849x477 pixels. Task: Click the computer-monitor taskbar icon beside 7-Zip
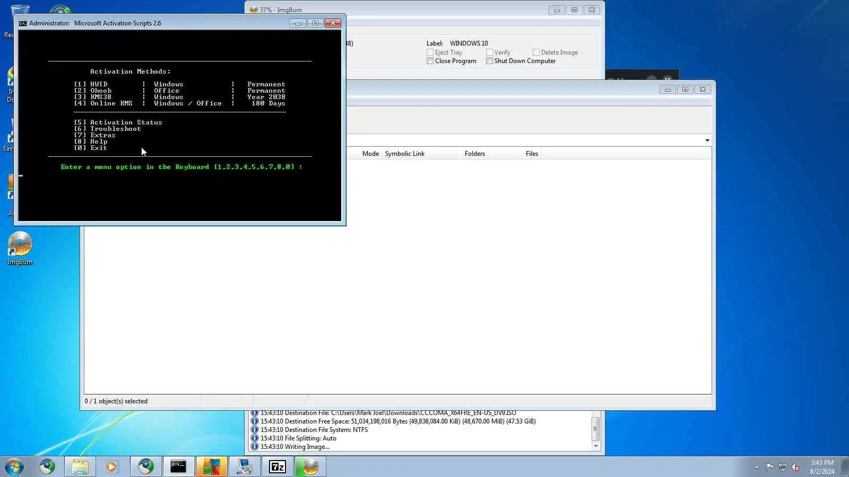click(244, 467)
